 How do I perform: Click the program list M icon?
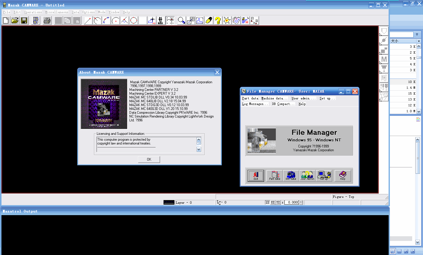click(245, 21)
